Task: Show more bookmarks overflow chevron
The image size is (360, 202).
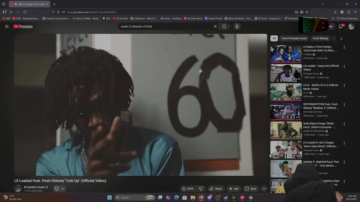Action: coord(333,19)
